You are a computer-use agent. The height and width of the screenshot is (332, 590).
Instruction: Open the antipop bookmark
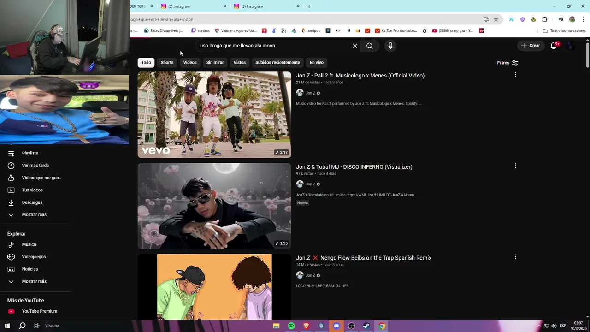tap(311, 31)
